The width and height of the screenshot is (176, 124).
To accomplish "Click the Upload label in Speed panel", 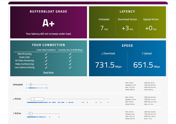I will pos(146,54).
